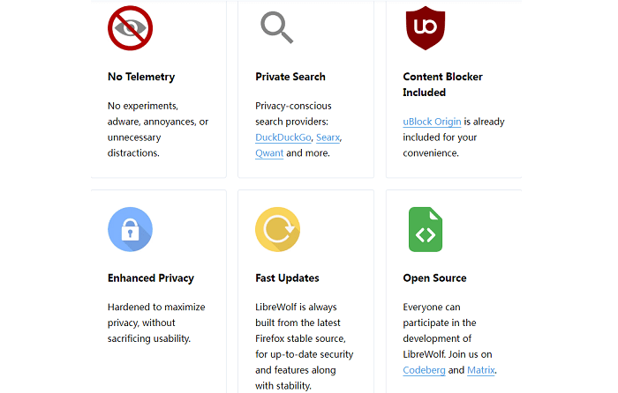Open the uBlock Origin link
The height and width of the screenshot is (393, 618).
[x=433, y=122]
